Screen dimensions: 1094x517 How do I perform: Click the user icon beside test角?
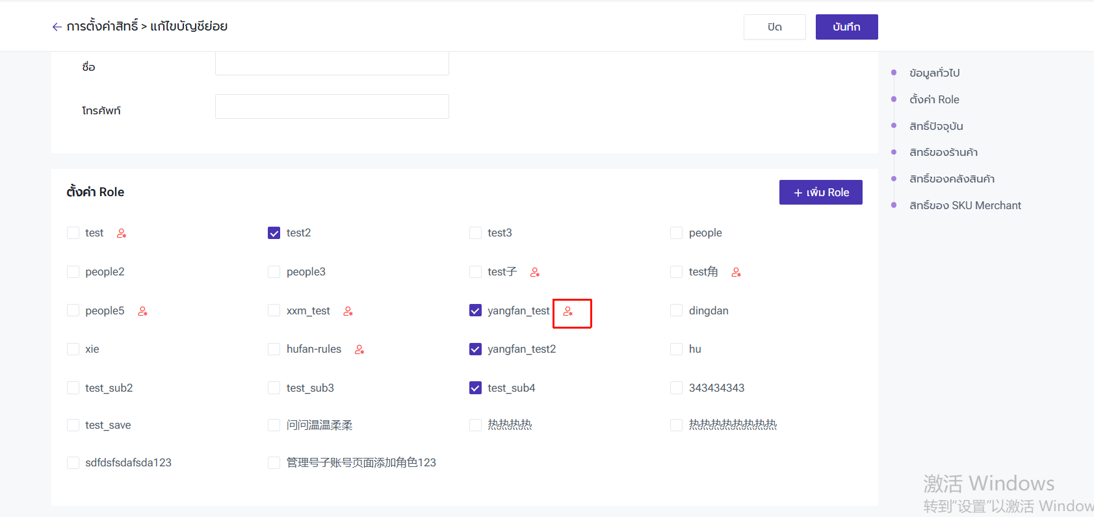click(736, 272)
